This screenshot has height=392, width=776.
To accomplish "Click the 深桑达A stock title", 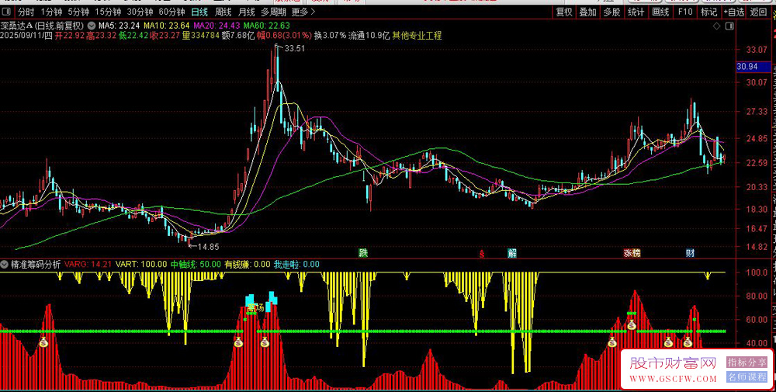I will (15, 26).
